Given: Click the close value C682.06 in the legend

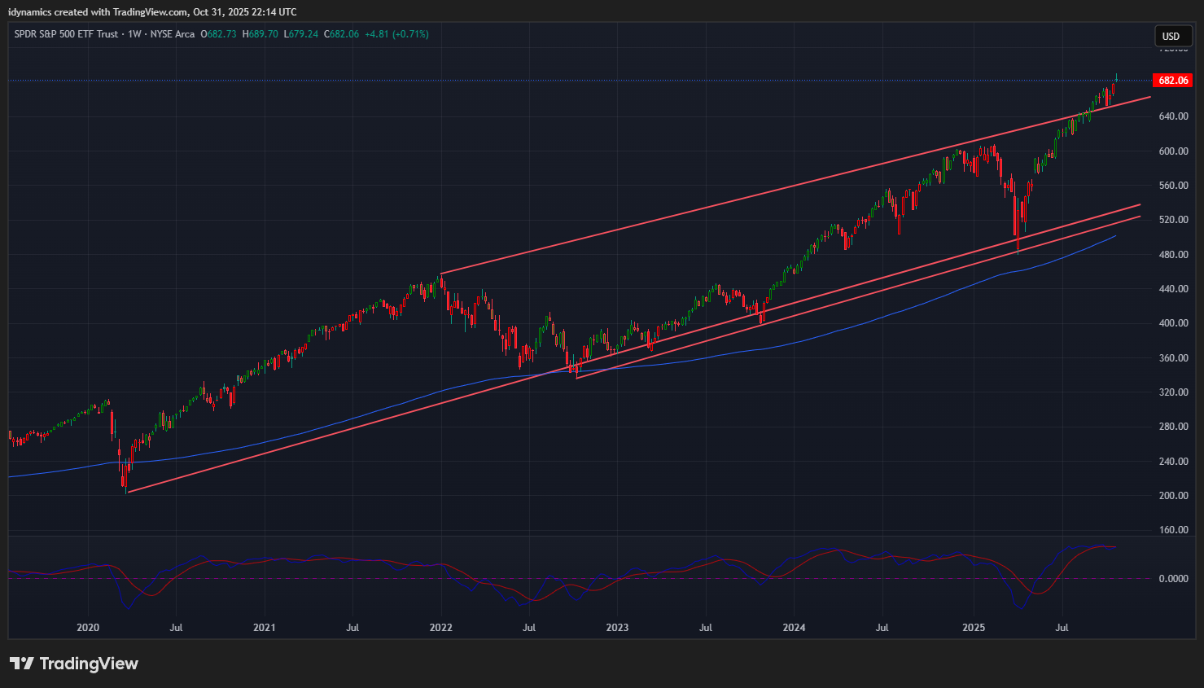Looking at the screenshot, I should point(341,34).
